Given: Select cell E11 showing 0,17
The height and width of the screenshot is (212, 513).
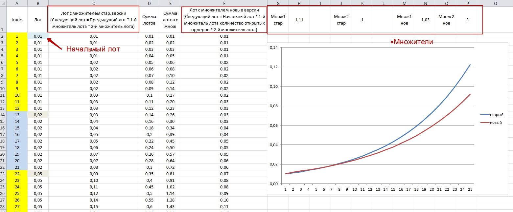Looking at the screenshot, I should point(170,95).
